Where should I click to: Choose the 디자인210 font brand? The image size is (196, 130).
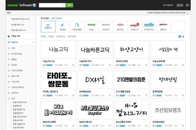(135, 27)
